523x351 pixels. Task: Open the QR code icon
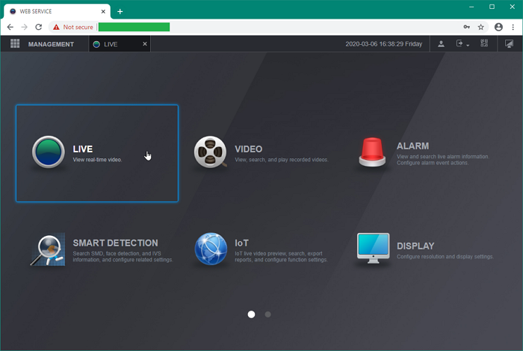click(484, 44)
